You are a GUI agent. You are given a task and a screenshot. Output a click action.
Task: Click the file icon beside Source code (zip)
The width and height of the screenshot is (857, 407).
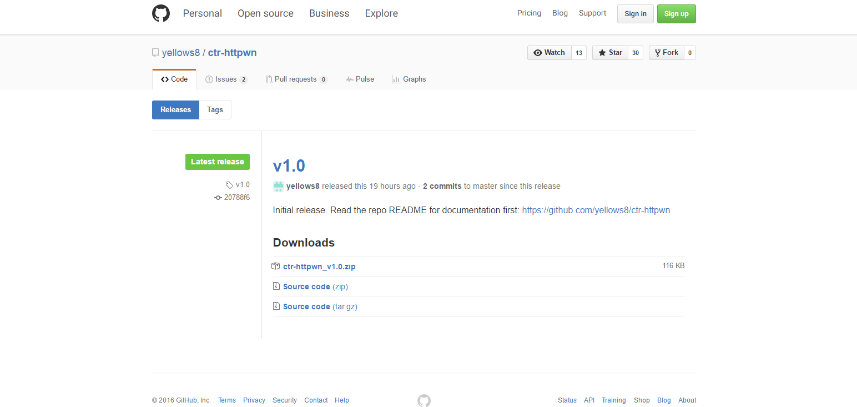pos(276,287)
